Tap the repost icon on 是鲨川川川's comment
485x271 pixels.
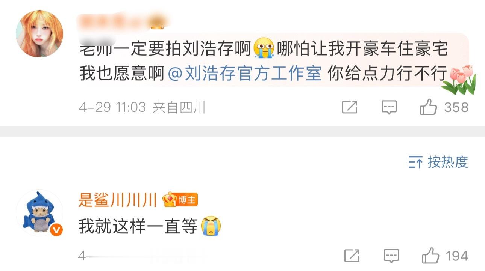[352, 256]
